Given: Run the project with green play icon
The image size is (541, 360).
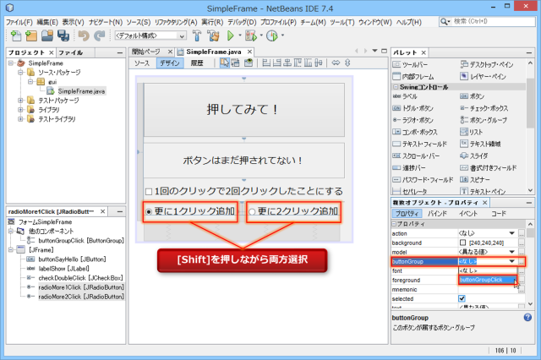Looking at the screenshot, I should 231,36.
